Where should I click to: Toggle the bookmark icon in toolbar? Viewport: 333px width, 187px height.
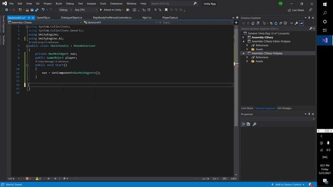click(x=166, y=10)
